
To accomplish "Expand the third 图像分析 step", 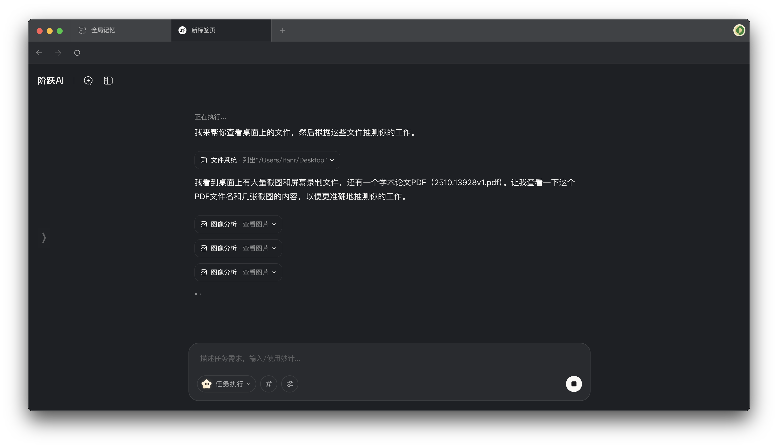I will point(238,272).
